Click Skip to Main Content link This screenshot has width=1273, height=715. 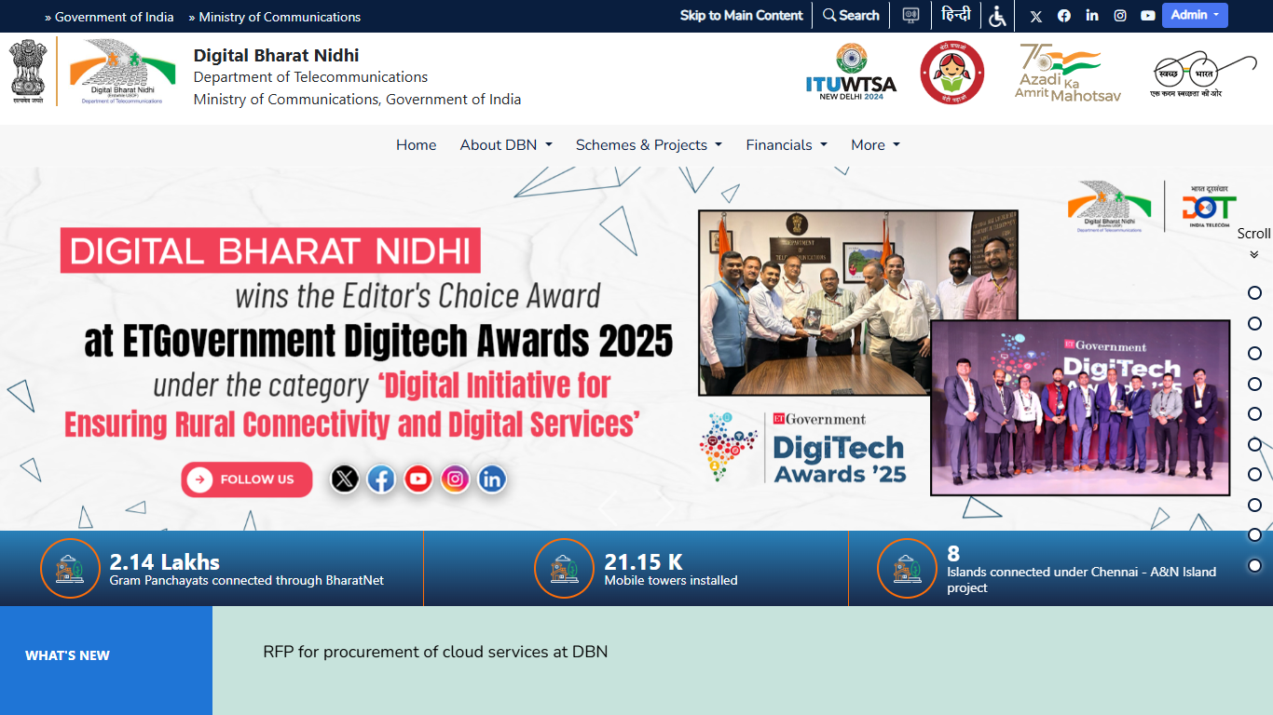[741, 16]
